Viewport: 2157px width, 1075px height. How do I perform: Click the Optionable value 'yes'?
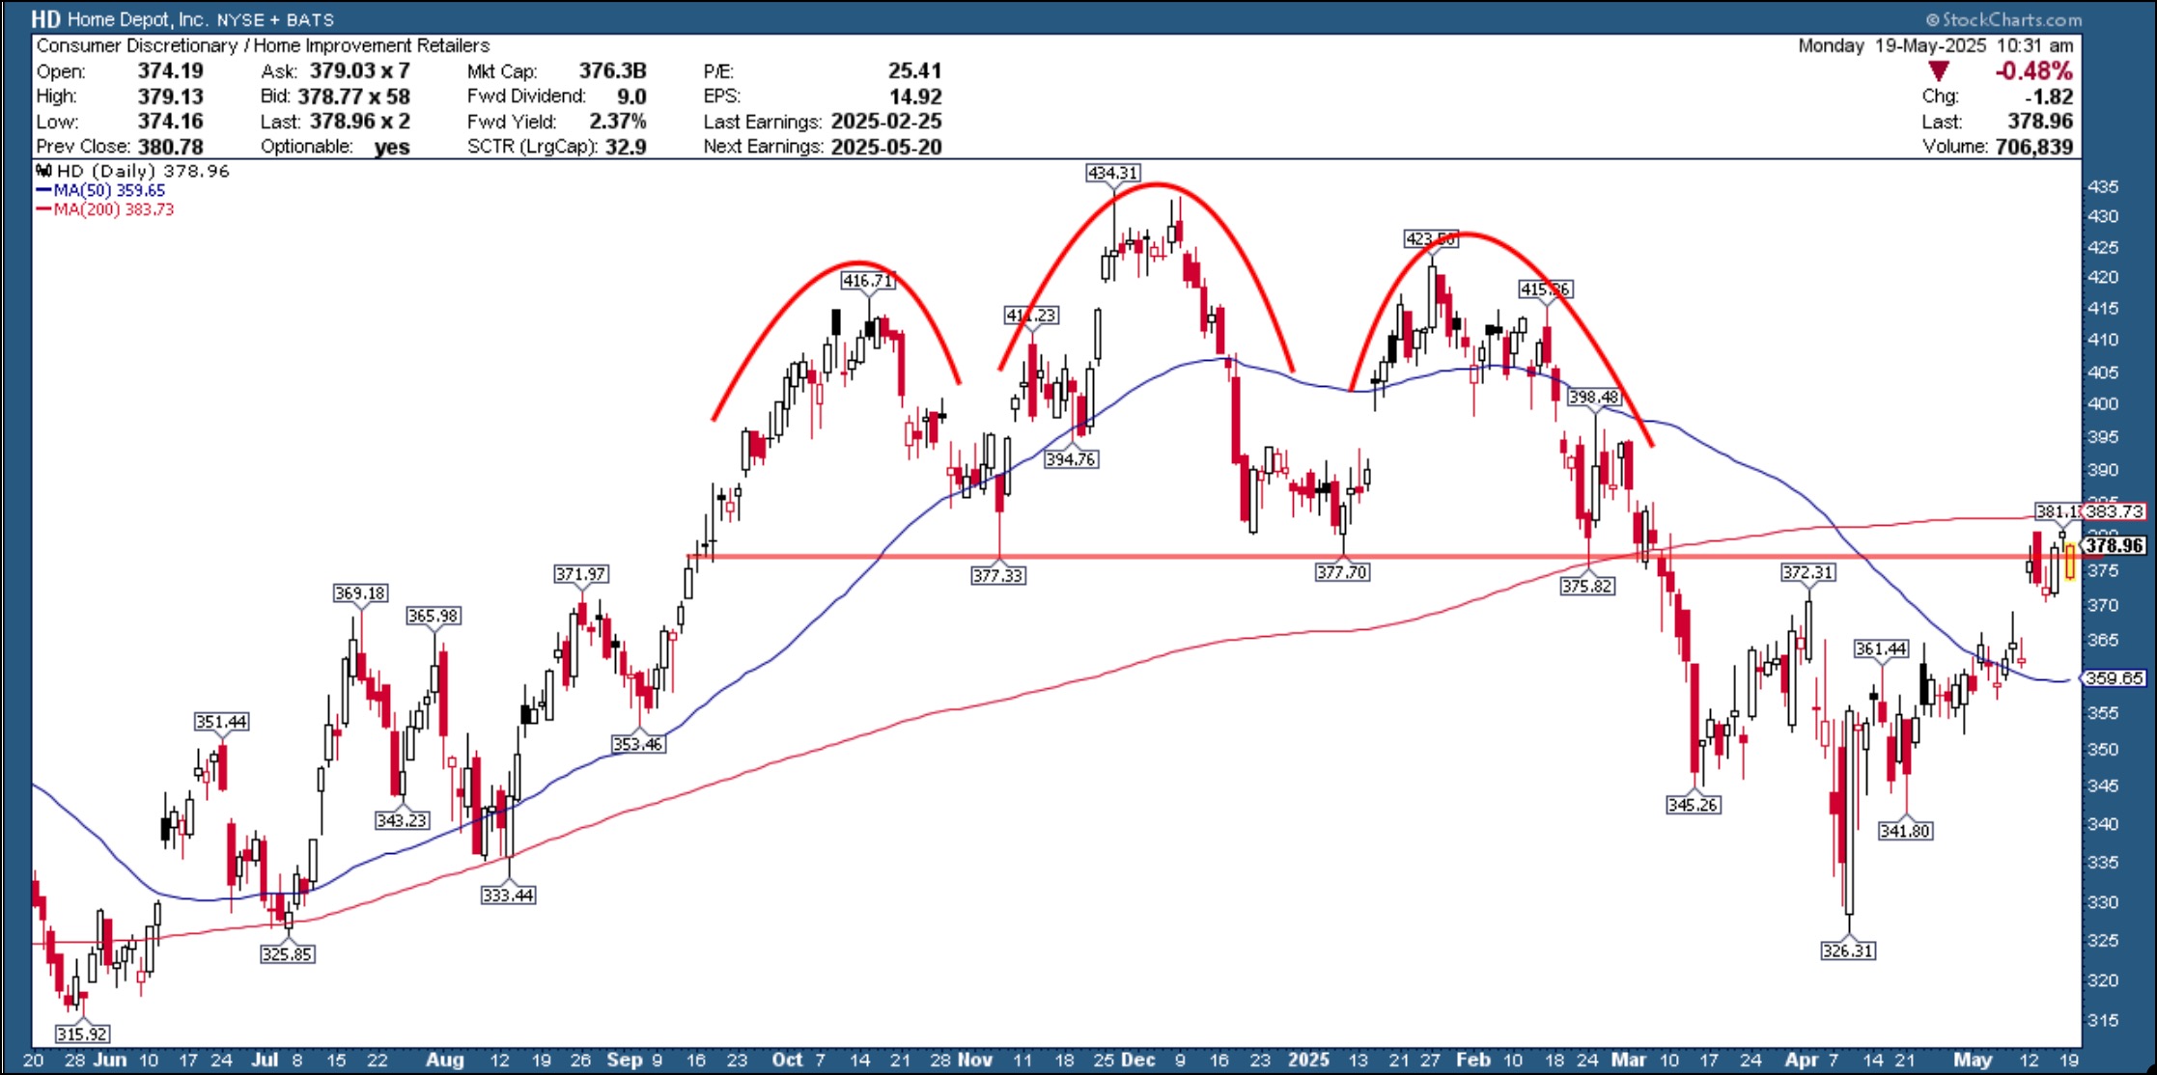pos(392,147)
